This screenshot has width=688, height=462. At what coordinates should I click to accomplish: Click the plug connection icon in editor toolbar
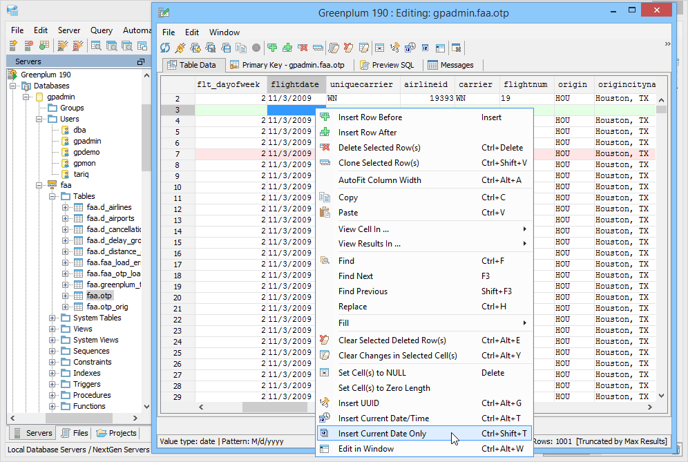pyautogui.click(x=180, y=48)
